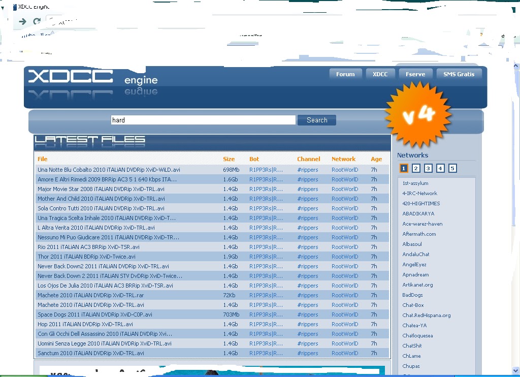Open the 1st-assylum network link
520x377 pixels.
coord(415,183)
